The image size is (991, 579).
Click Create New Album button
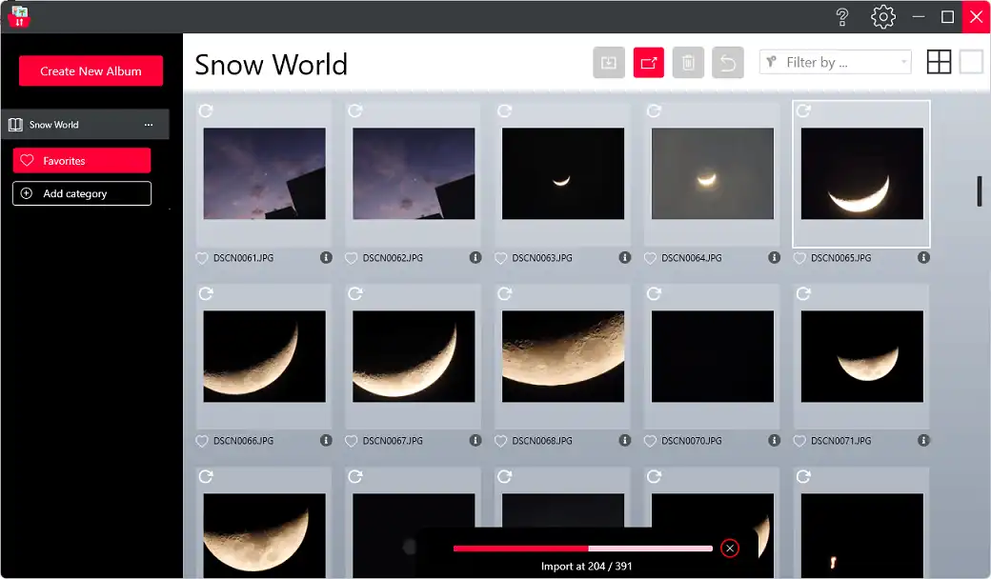[91, 71]
